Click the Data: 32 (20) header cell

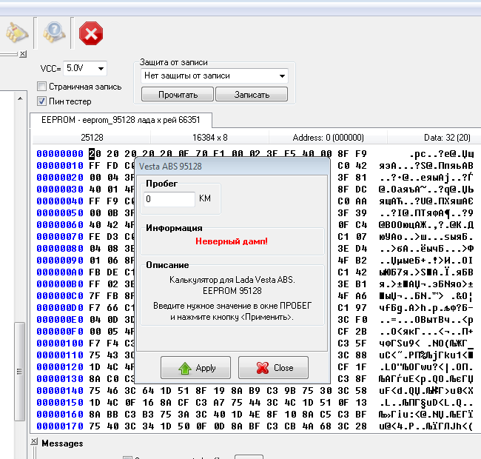point(447,138)
